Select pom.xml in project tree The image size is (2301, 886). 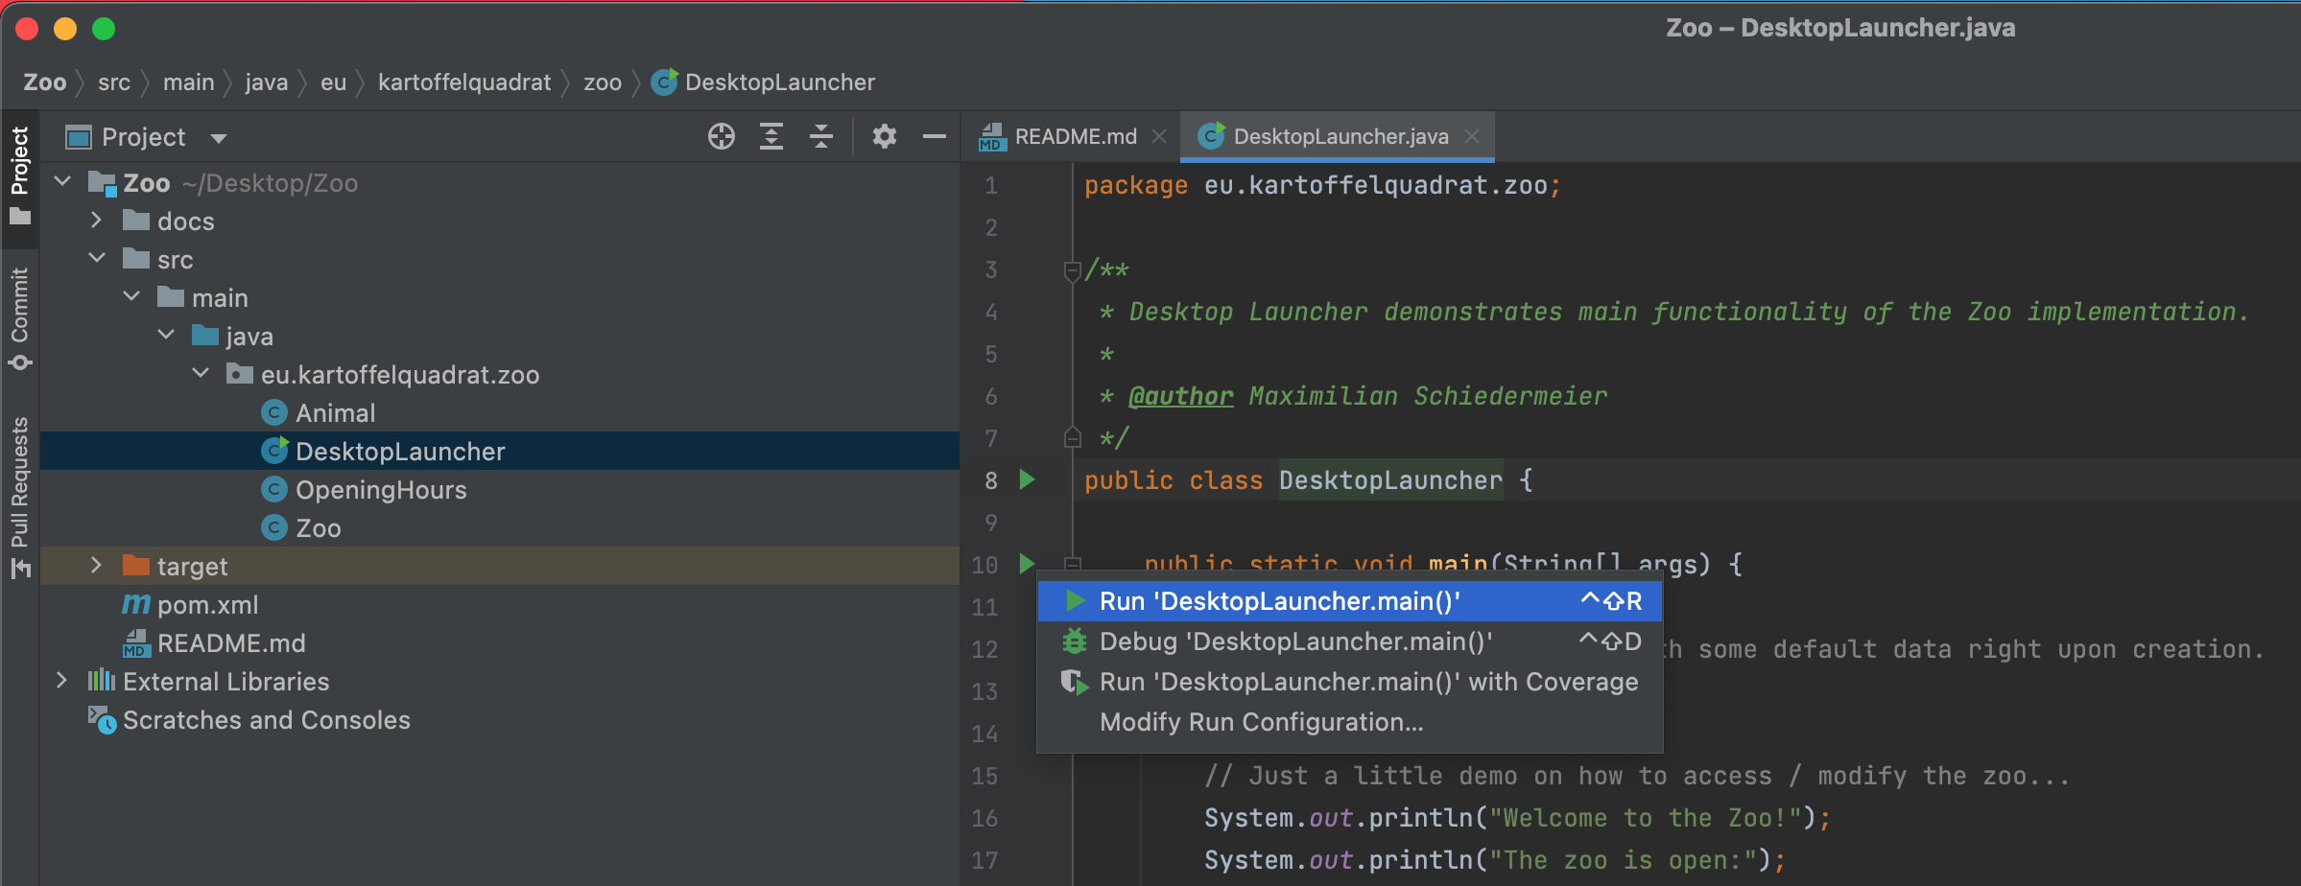[x=207, y=605]
